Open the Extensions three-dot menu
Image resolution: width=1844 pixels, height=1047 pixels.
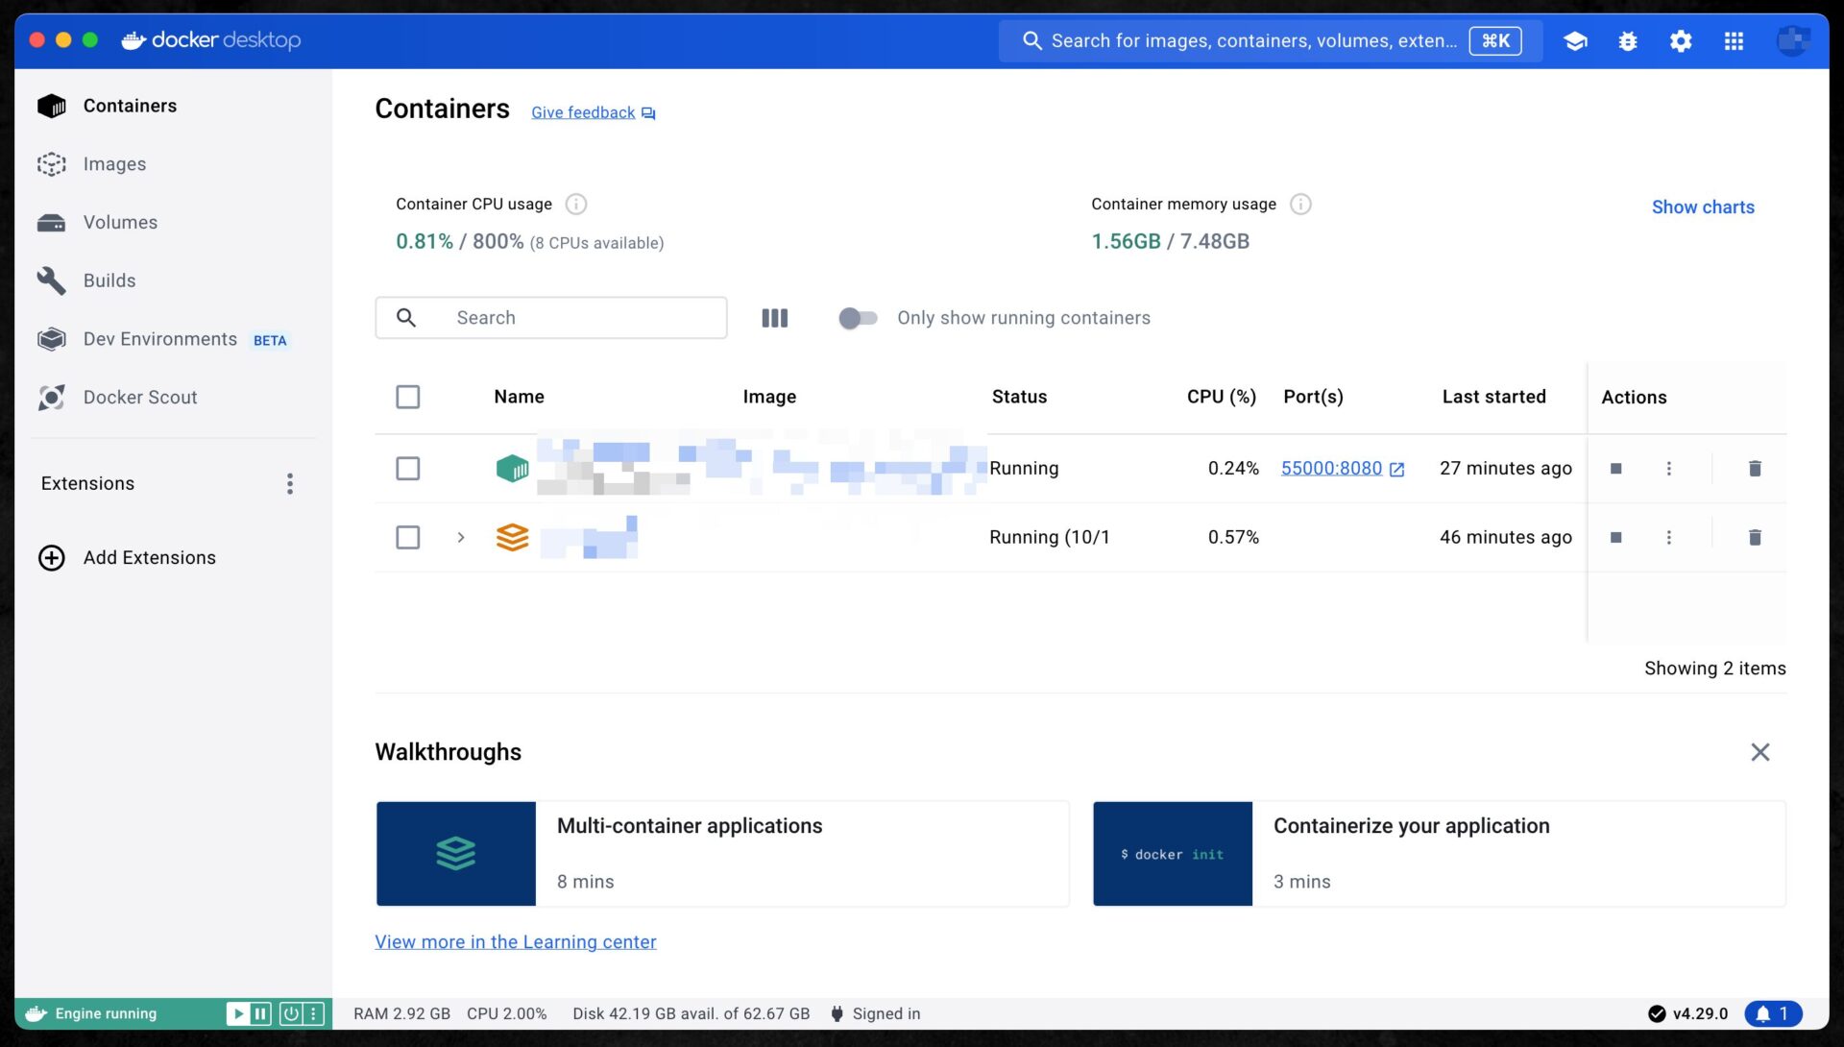(290, 484)
